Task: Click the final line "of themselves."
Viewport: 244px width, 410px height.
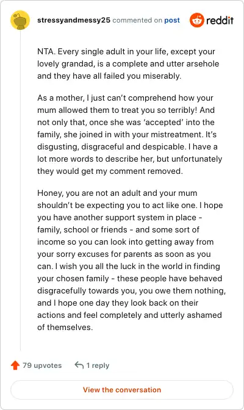Action: (x=65, y=328)
